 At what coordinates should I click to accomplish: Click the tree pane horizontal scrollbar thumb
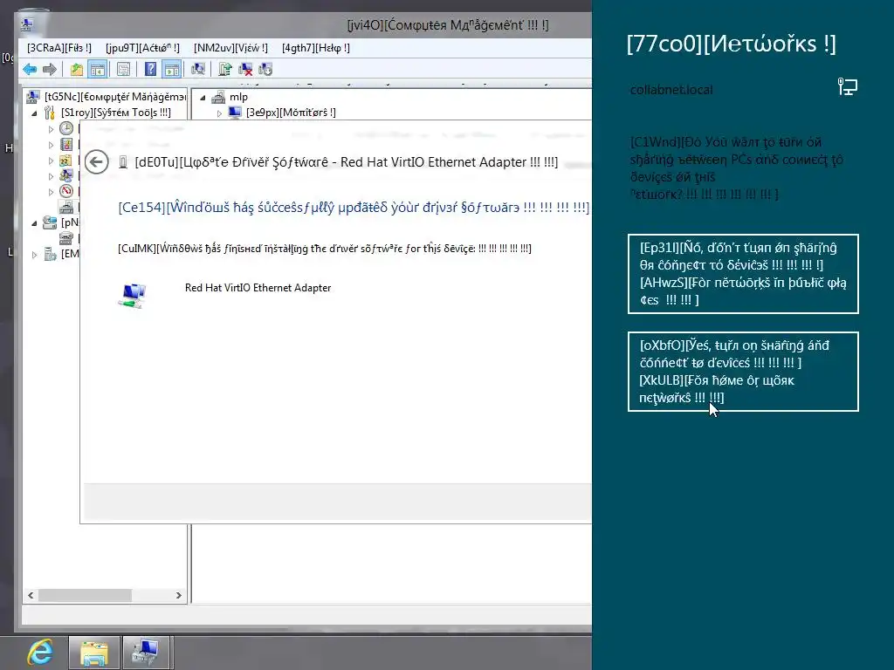click(85, 595)
